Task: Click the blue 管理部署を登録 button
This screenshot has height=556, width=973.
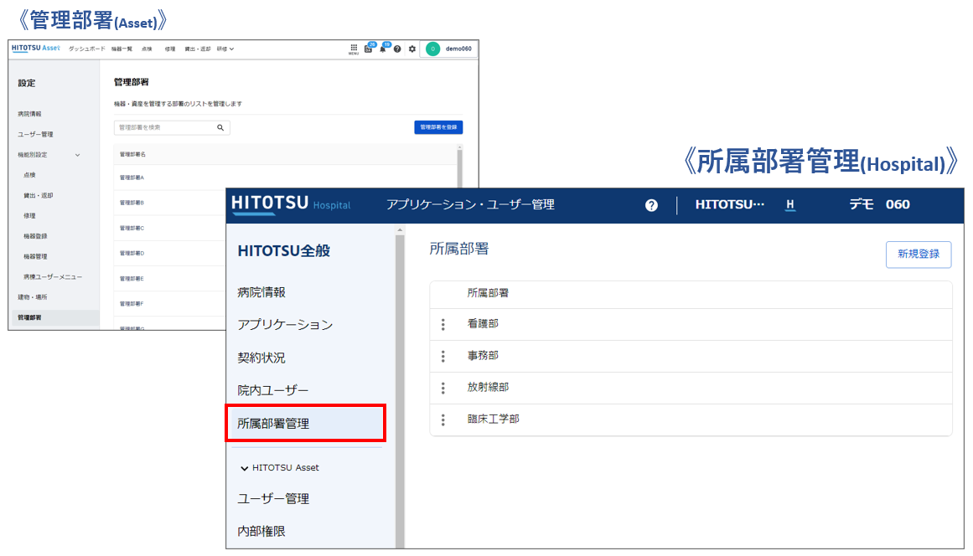Action: [438, 127]
